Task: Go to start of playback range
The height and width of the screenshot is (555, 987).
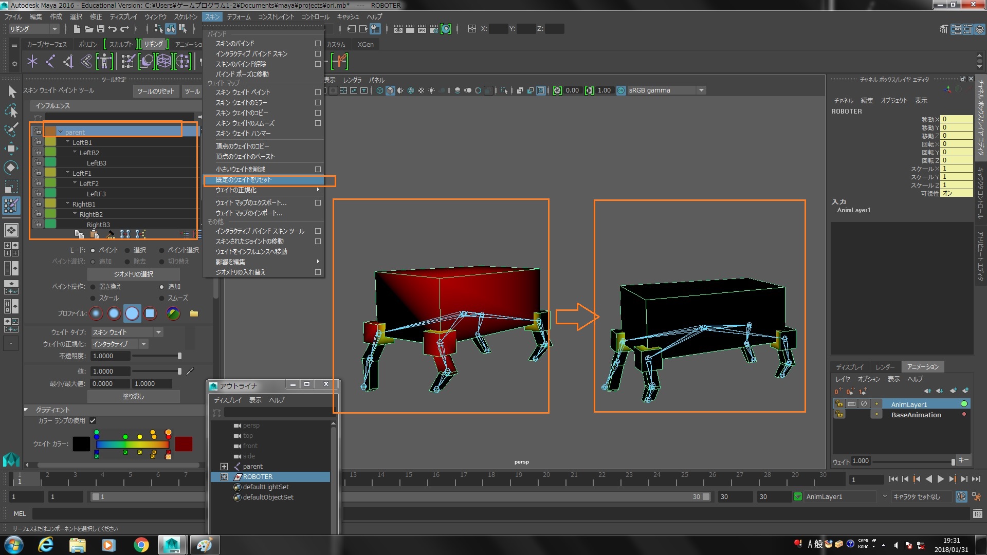Action: pos(893,479)
